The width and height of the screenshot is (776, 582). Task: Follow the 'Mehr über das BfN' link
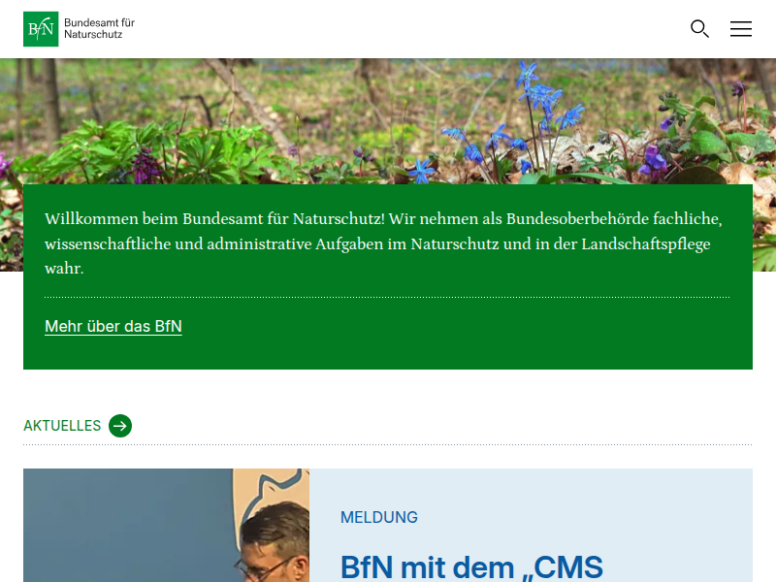tap(113, 327)
